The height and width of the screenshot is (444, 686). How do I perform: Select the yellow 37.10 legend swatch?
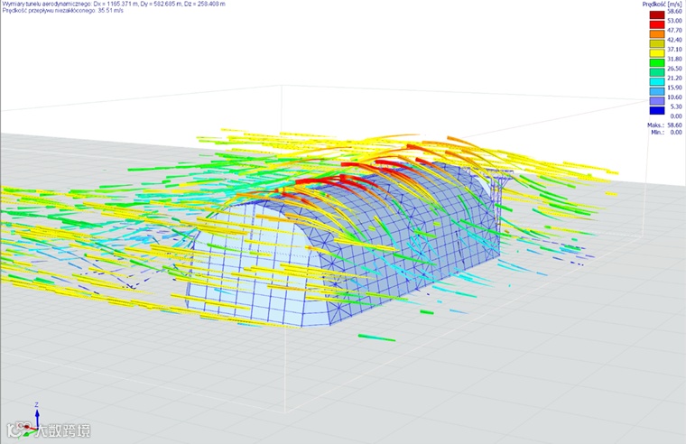click(657, 53)
